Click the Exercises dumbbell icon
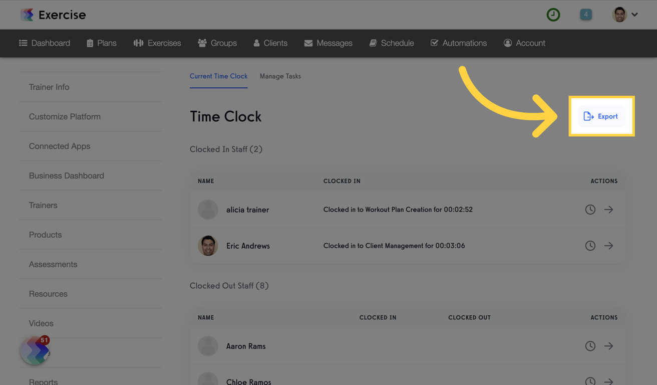This screenshot has height=385, width=657. (x=138, y=43)
